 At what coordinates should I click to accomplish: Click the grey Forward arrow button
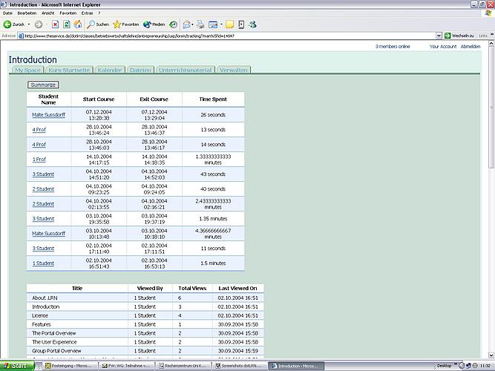(39, 24)
